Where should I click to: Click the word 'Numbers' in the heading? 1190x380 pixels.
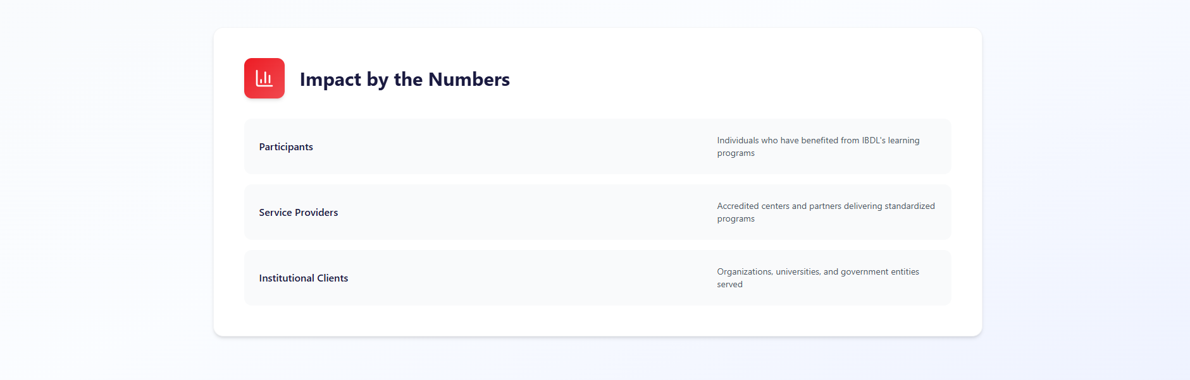469,80
